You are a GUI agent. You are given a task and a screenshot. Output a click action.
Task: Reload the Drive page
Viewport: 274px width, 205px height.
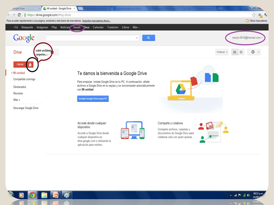(x=19, y=15)
